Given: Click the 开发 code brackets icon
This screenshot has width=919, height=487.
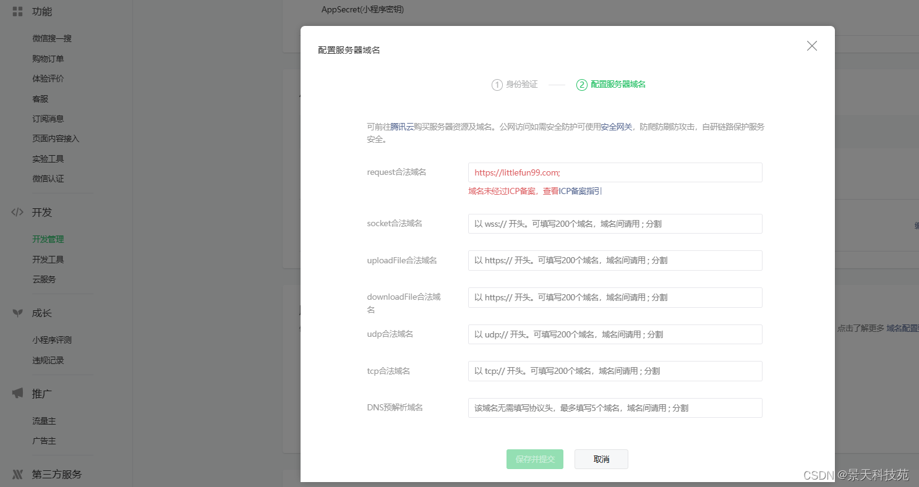Looking at the screenshot, I should (x=17, y=212).
